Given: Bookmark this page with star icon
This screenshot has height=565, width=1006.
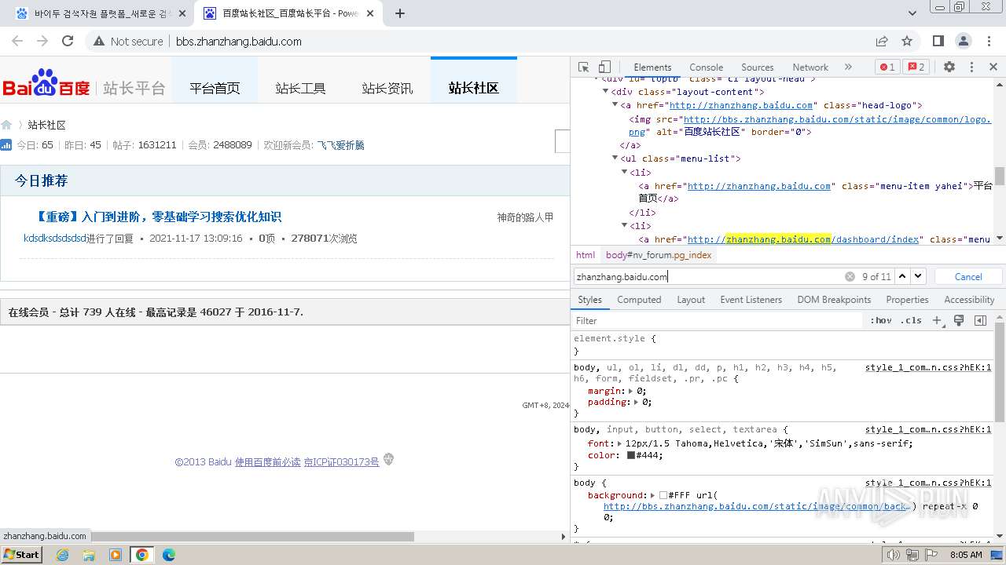Looking at the screenshot, I should (x=907, y=41).
